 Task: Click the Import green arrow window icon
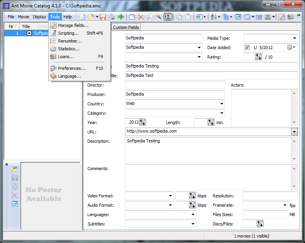click(199, 17)
